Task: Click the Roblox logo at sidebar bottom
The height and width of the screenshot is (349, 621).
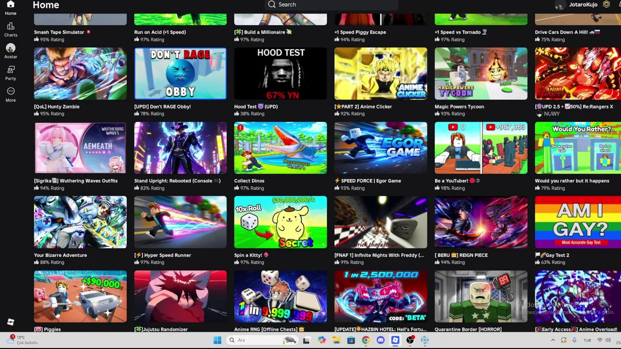Action: (11, 322)
